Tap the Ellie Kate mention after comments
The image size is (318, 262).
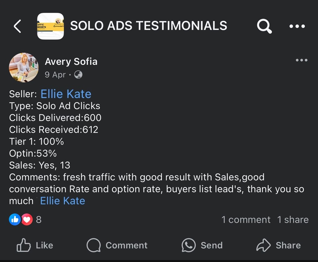point(62,201)
